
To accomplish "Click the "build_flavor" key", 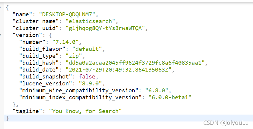I will 43,49.
